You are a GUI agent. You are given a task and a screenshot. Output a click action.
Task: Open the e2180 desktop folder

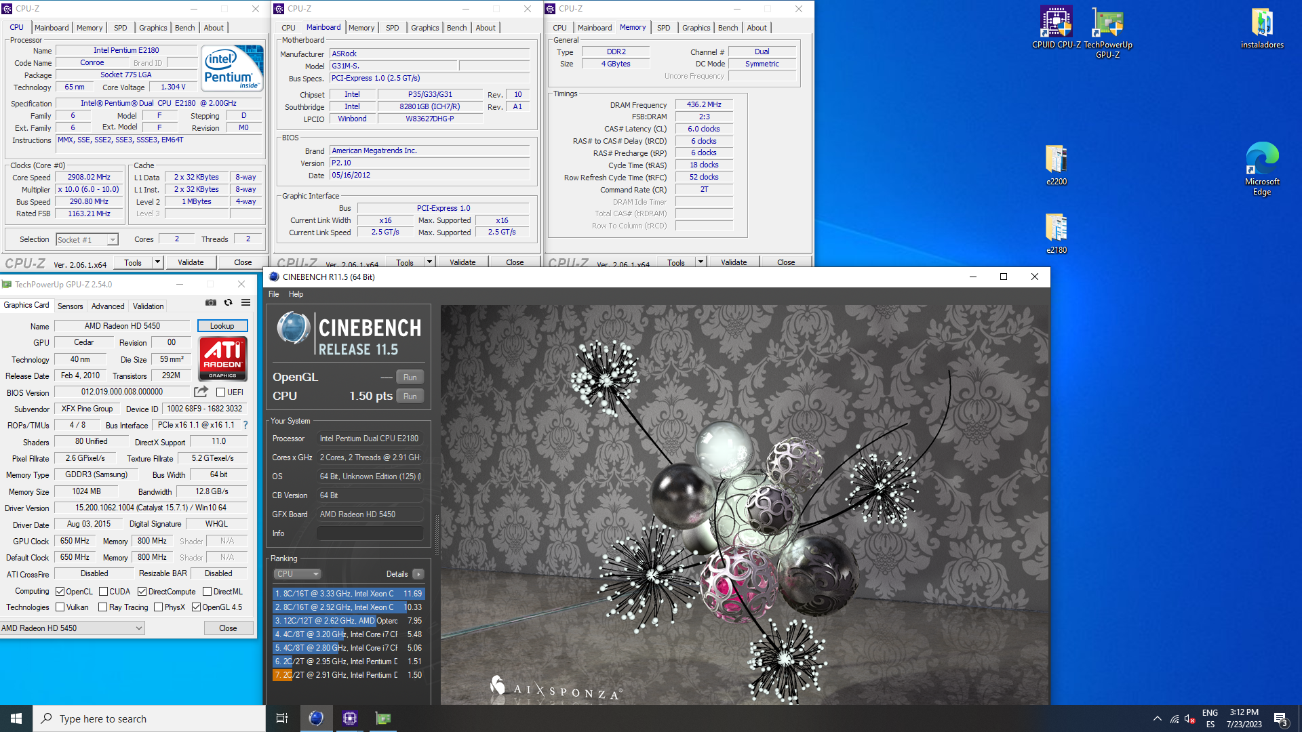1057,233
